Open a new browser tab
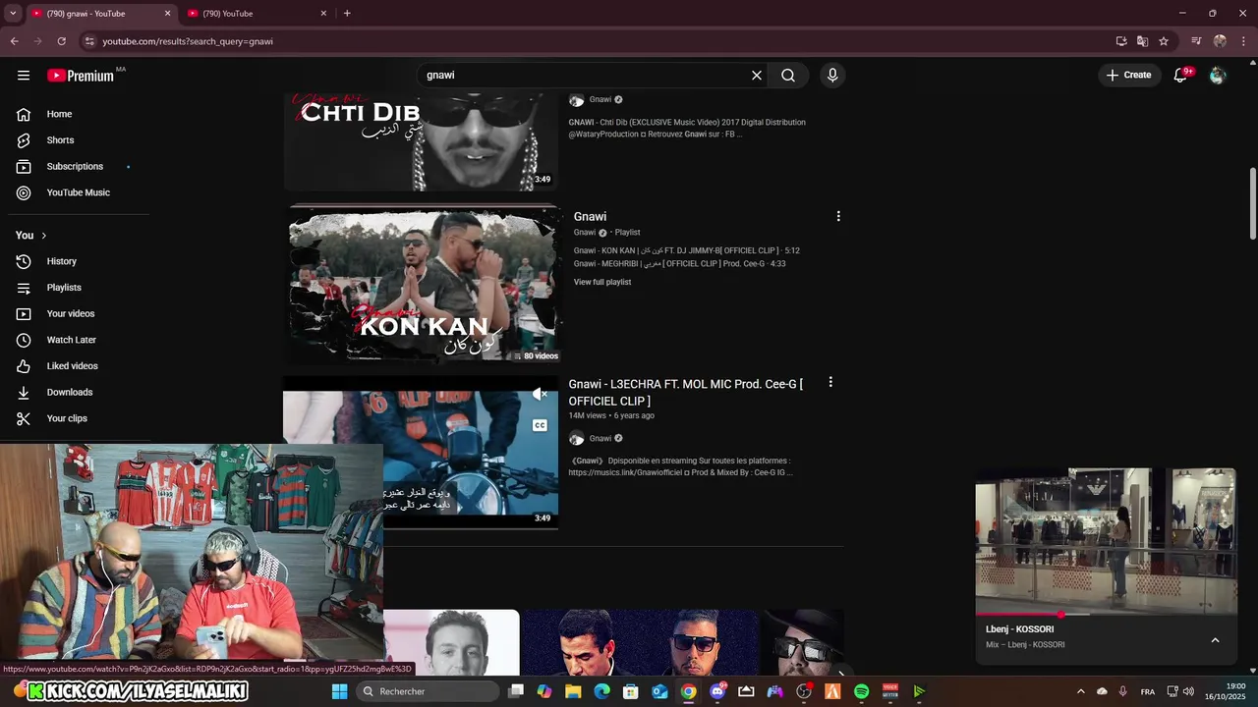The width and height of the screenshot is (1258, 707). (x=347, y=14)
